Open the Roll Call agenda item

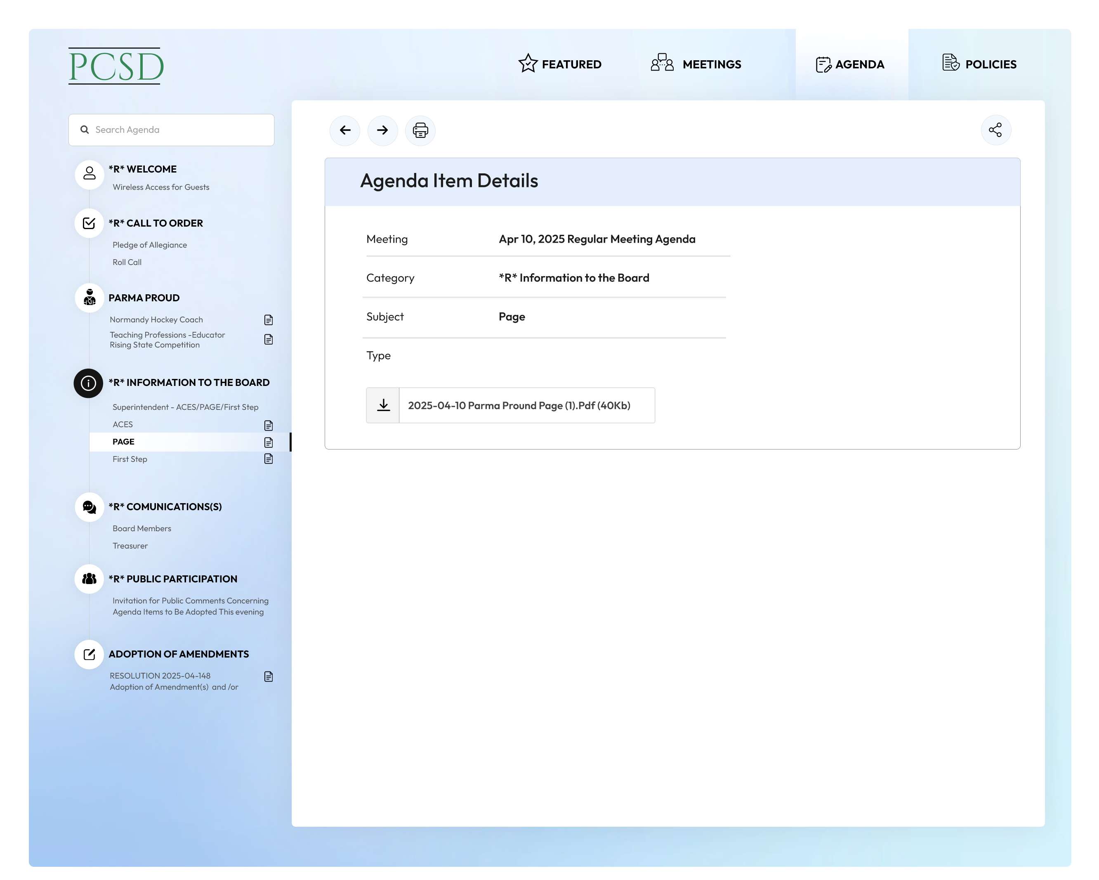tap(127, 262)
